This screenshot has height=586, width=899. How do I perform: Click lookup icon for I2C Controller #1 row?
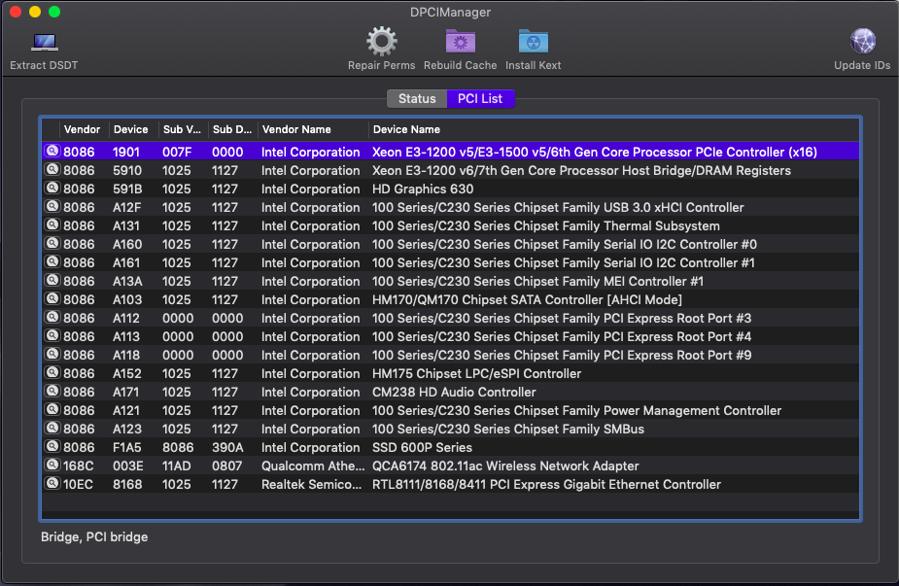[52, 262]
